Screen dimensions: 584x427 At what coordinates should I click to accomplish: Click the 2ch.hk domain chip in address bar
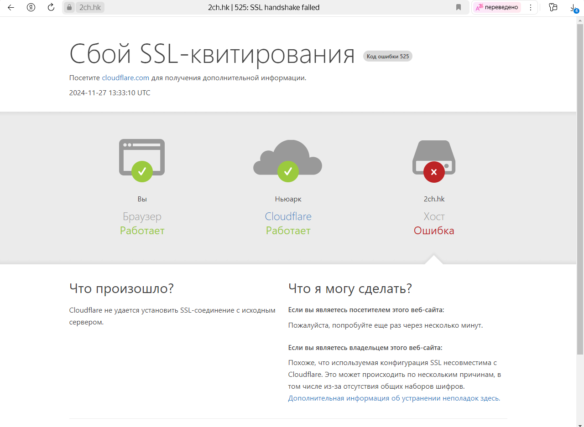[90, 7]
